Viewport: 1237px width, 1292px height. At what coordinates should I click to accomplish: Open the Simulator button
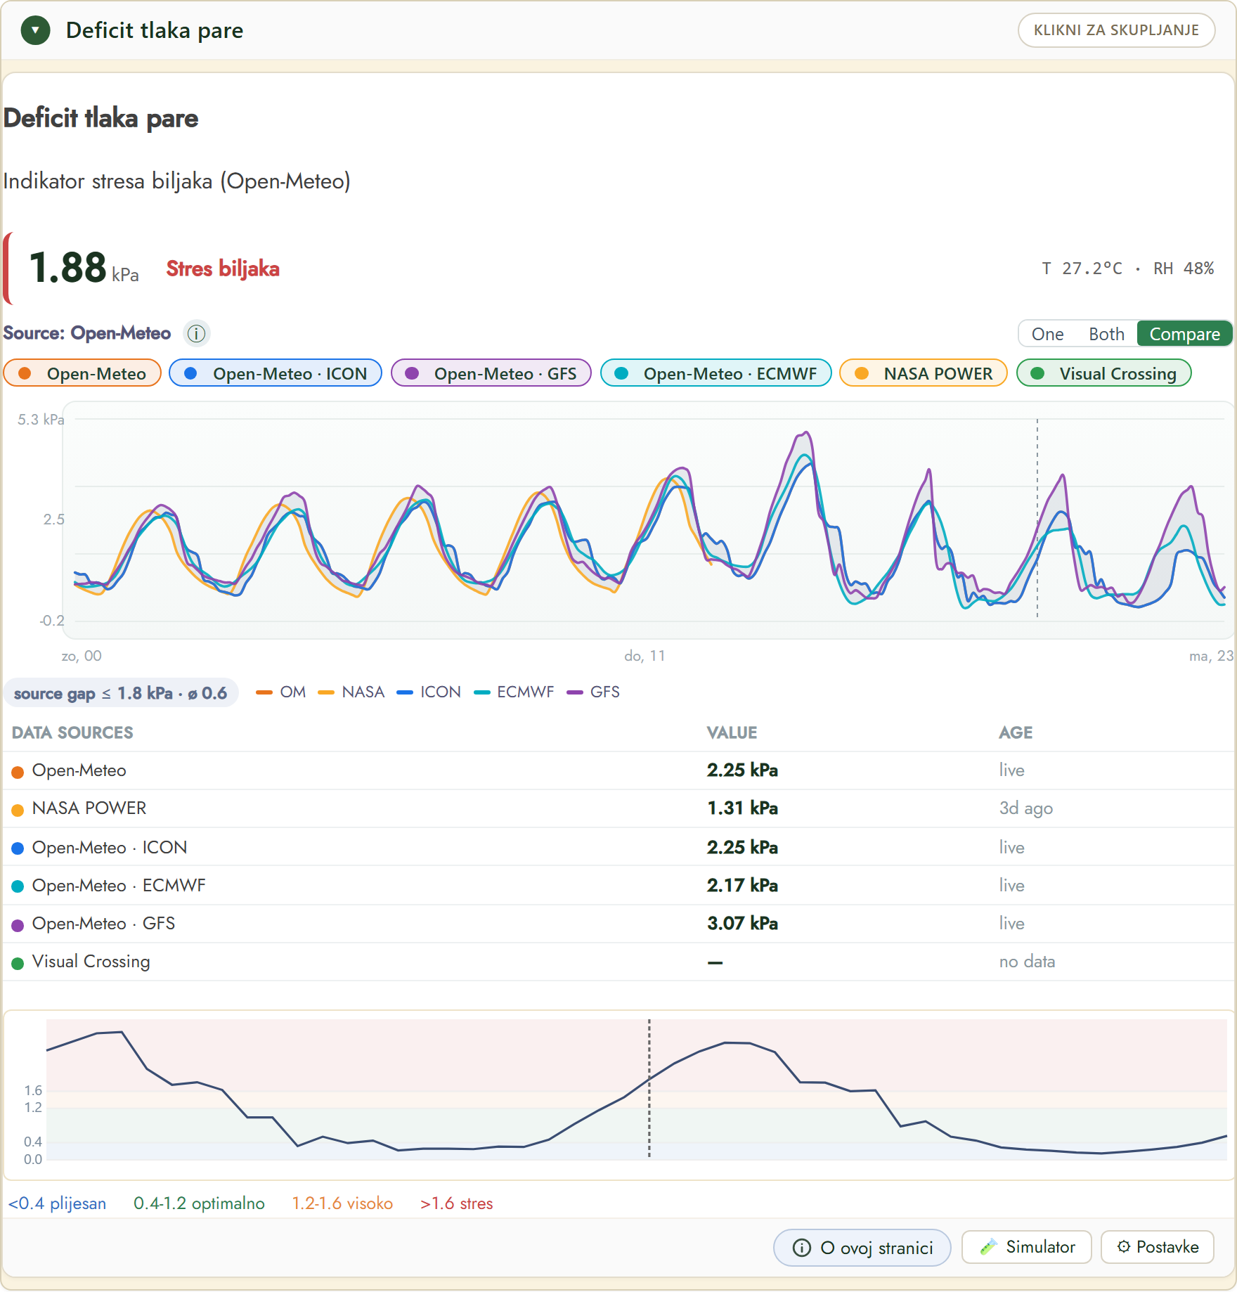pos(1026,1247)
